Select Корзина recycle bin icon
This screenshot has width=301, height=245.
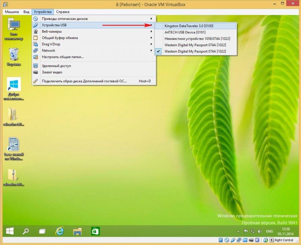(x=14, y=57)
